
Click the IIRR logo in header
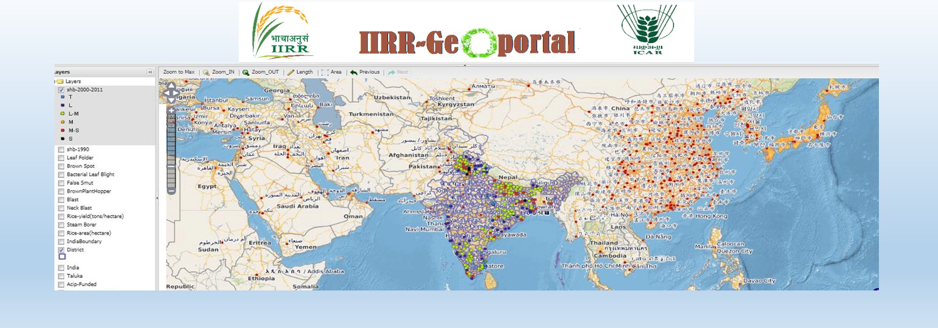pyautogui.click(x=282, y=31)
